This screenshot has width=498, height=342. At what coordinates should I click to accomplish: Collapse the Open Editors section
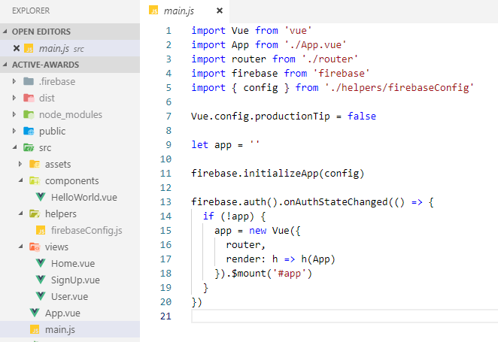click(x=6, y=32)
